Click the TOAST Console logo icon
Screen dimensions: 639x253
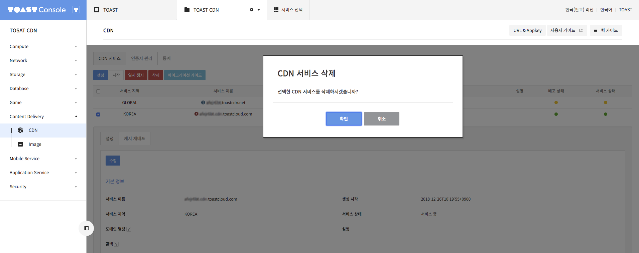(x=76, y=10)
